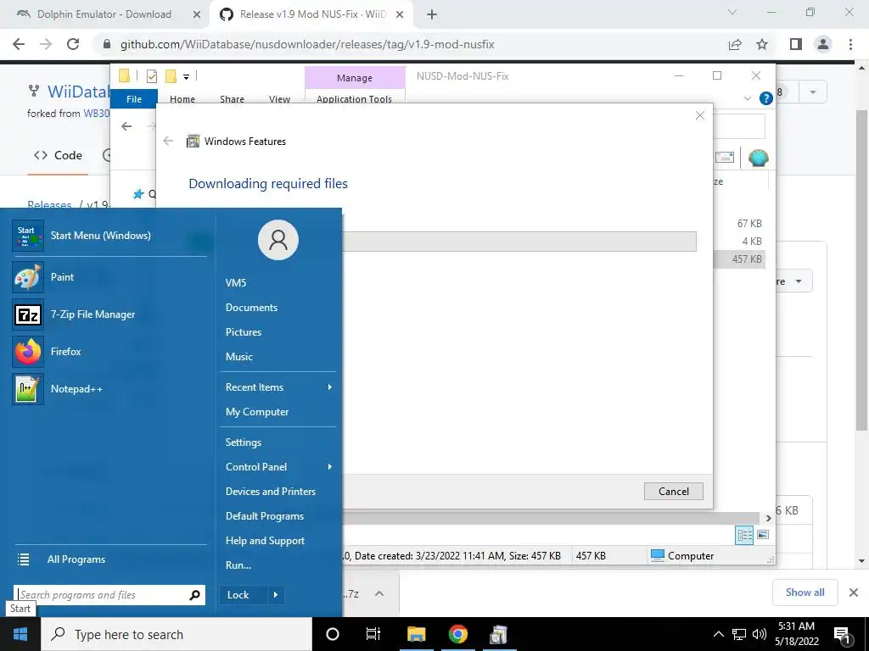The height and width of the screenshot is (651, 869).
Task: Open Chrome profile avatar
Action: point(823,44)
